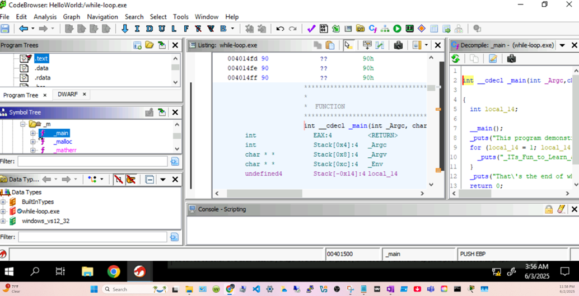Expand the _malloc node in Symbol Tree

click(x=32, y=142)
